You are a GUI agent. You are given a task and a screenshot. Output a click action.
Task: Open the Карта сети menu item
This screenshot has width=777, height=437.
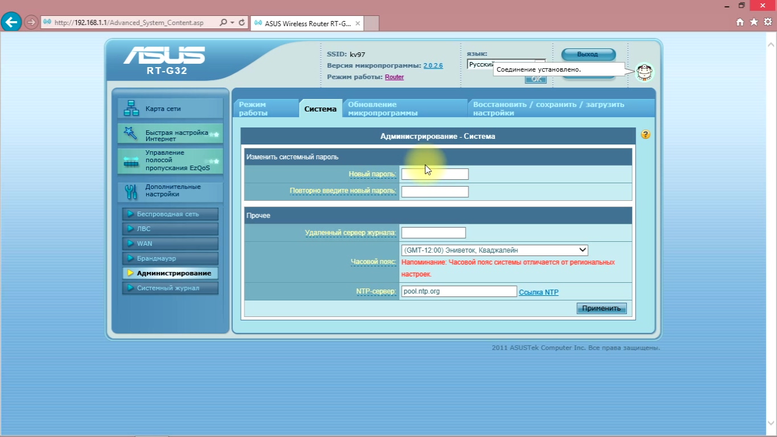pyautogui.click(x=170, y=108)
